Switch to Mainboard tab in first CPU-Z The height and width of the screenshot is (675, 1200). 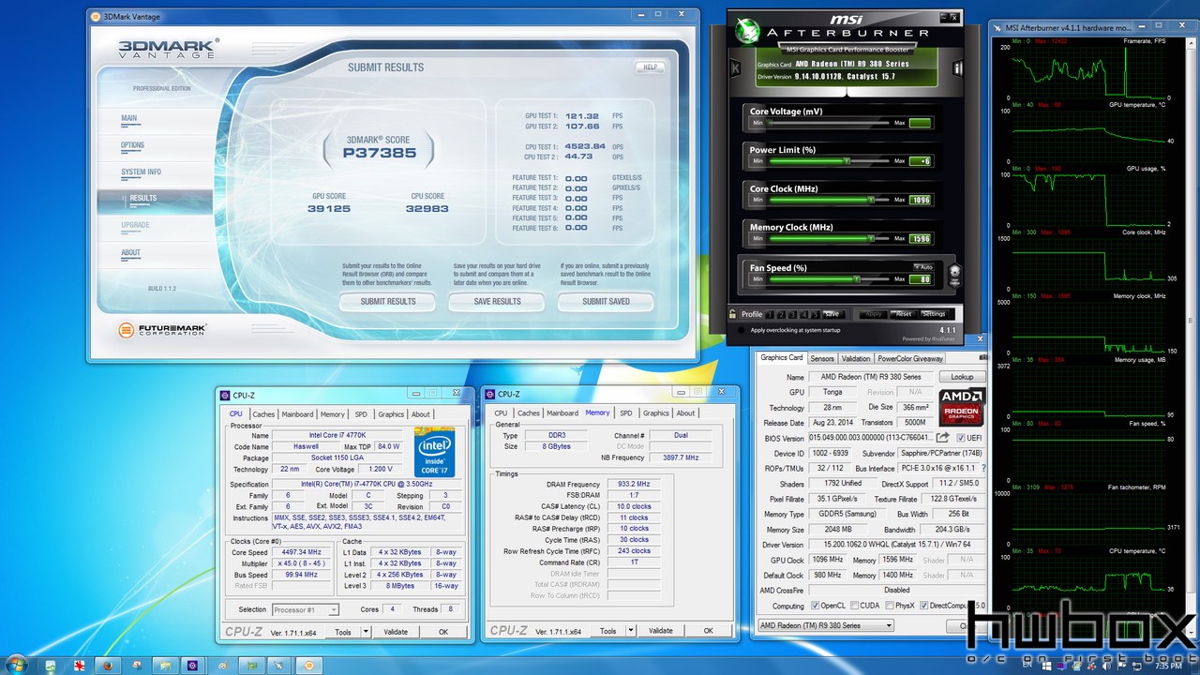(297, 414)
